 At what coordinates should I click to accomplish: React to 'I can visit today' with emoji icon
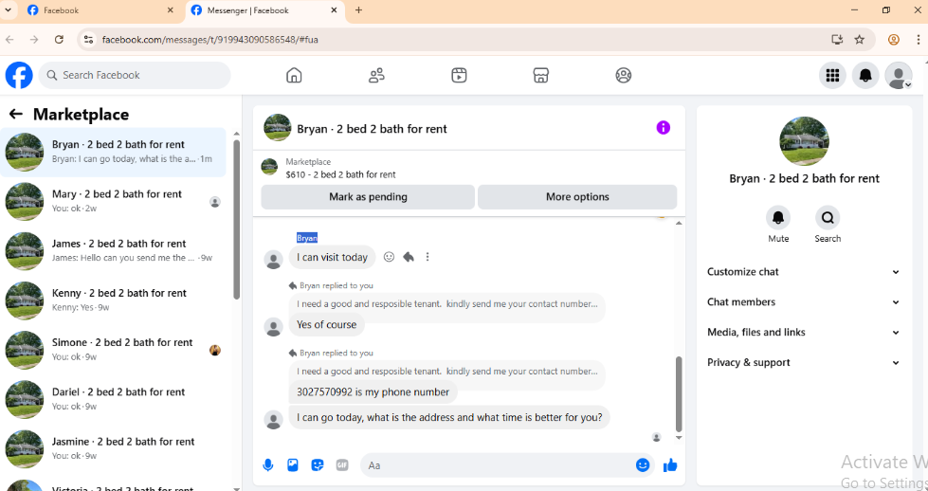pyautogui.click(x=389, y=257)
